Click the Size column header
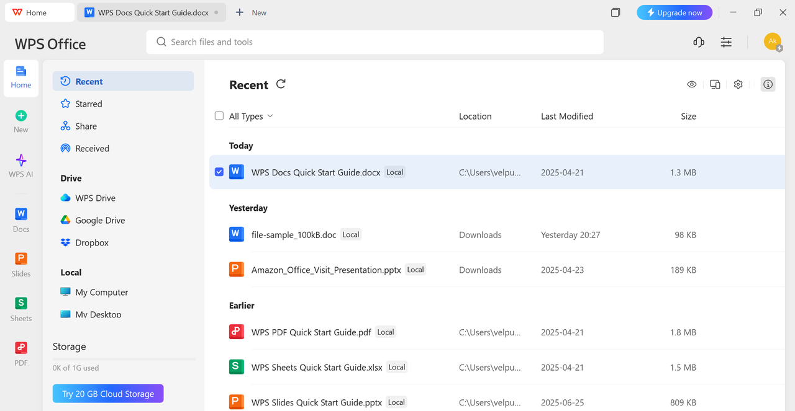This screenshot has height=411, width=795. point(688,116)
